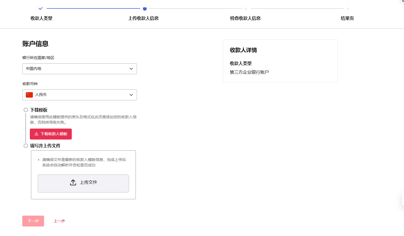Click the chevron arrow in the 人民币 field
This screenshot has height=236, width=404.
(131, 95)
